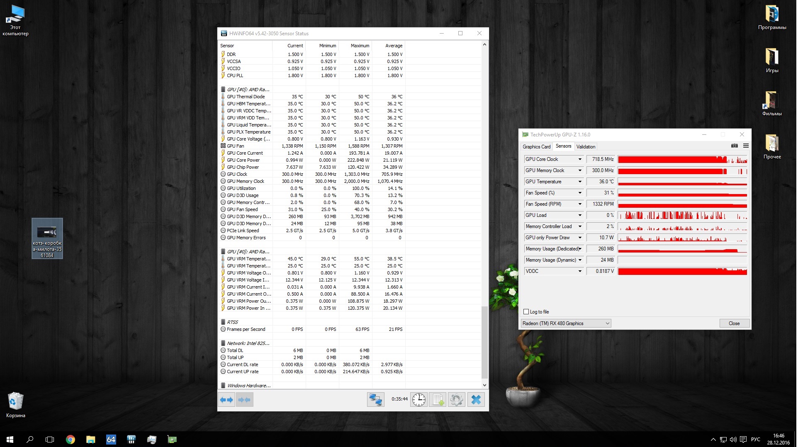
Task: Click the expand columns arrows button in HWiNFO
Action: [226, 400]
